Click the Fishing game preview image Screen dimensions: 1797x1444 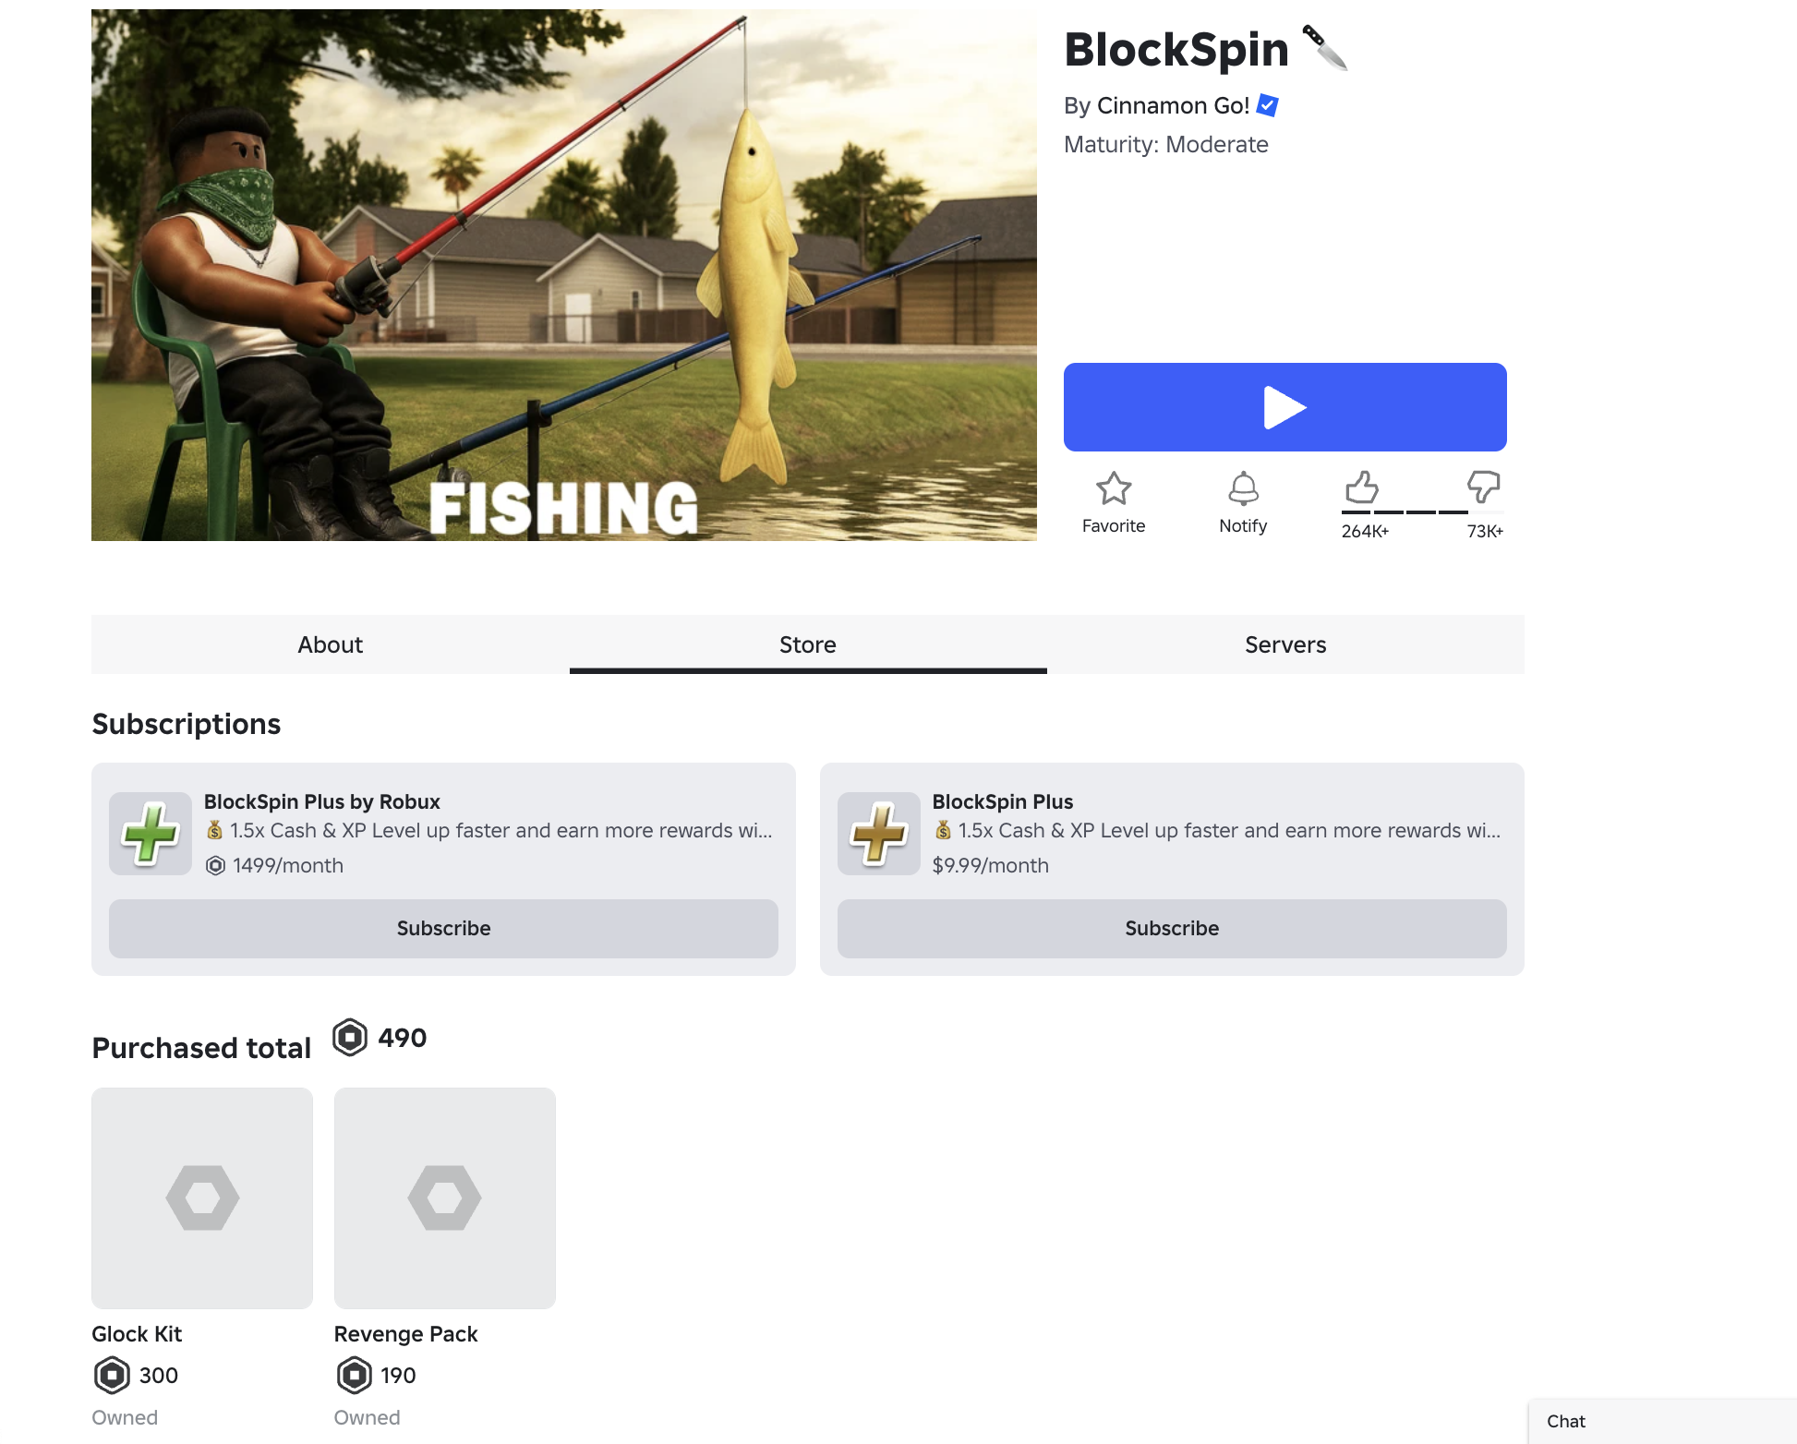click(x=564, y=275)
